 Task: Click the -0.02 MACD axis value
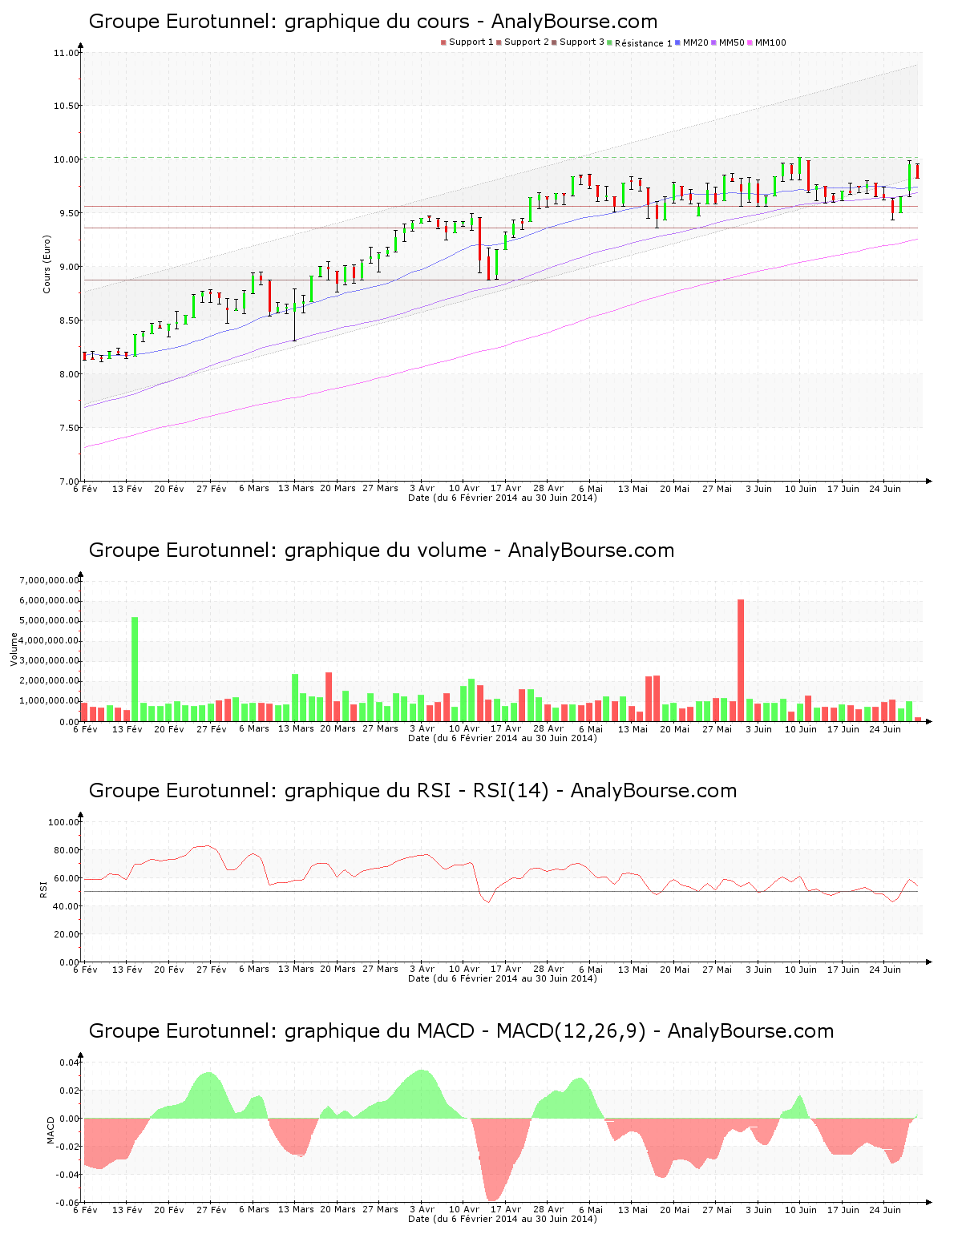coord(67,1147)
